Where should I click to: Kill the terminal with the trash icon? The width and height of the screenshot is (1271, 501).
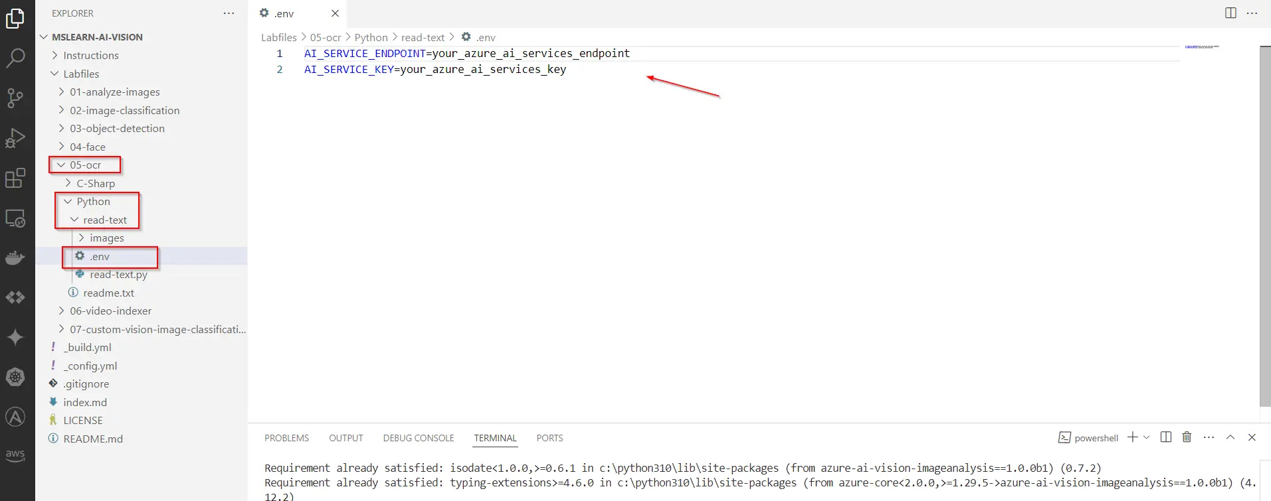(x=1187, y=437)
